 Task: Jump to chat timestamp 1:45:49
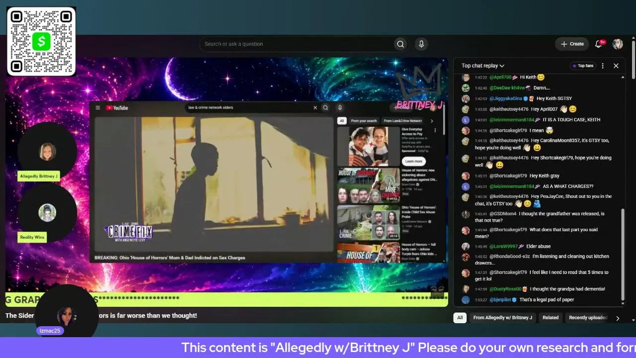click(x=480, y=246)
